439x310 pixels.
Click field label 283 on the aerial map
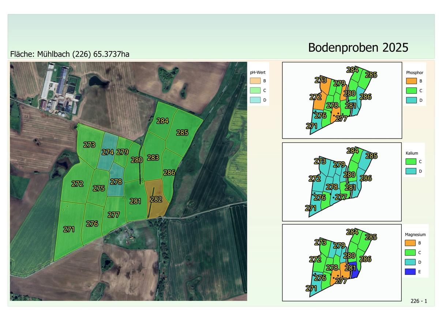pos(153,158)
